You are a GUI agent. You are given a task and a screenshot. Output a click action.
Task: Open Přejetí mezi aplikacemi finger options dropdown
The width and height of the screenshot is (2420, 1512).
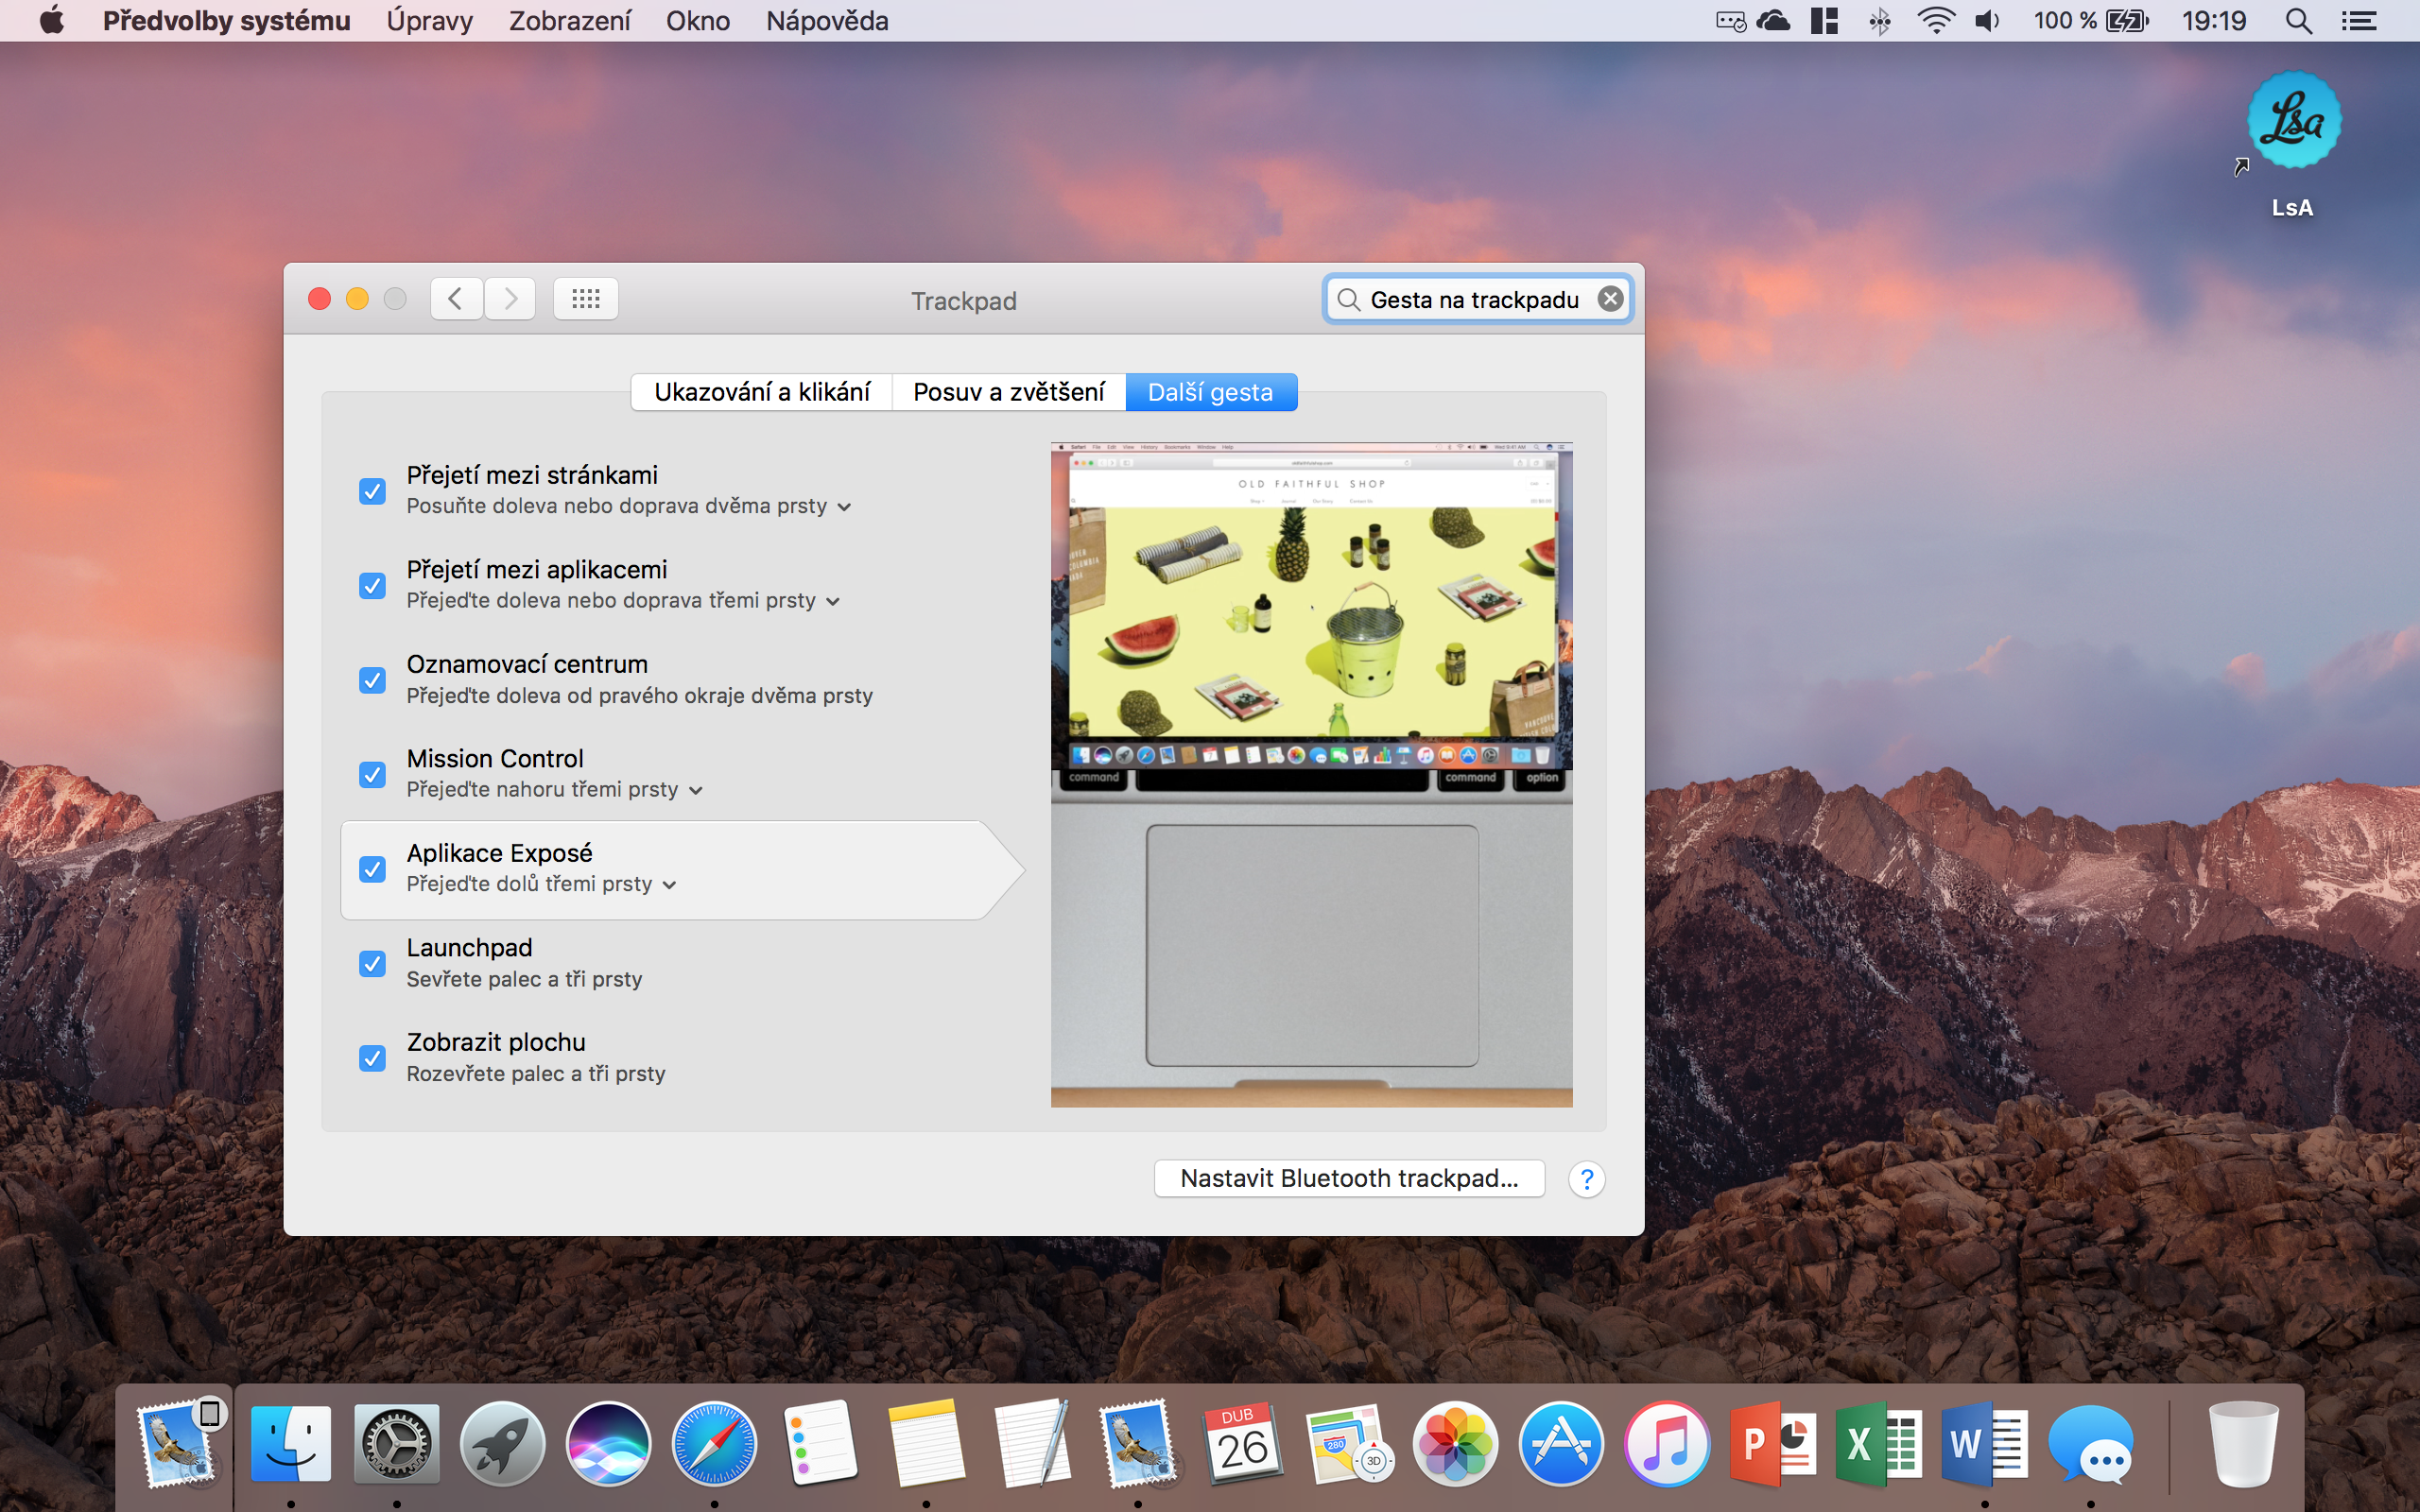click(x=833, y=602)
